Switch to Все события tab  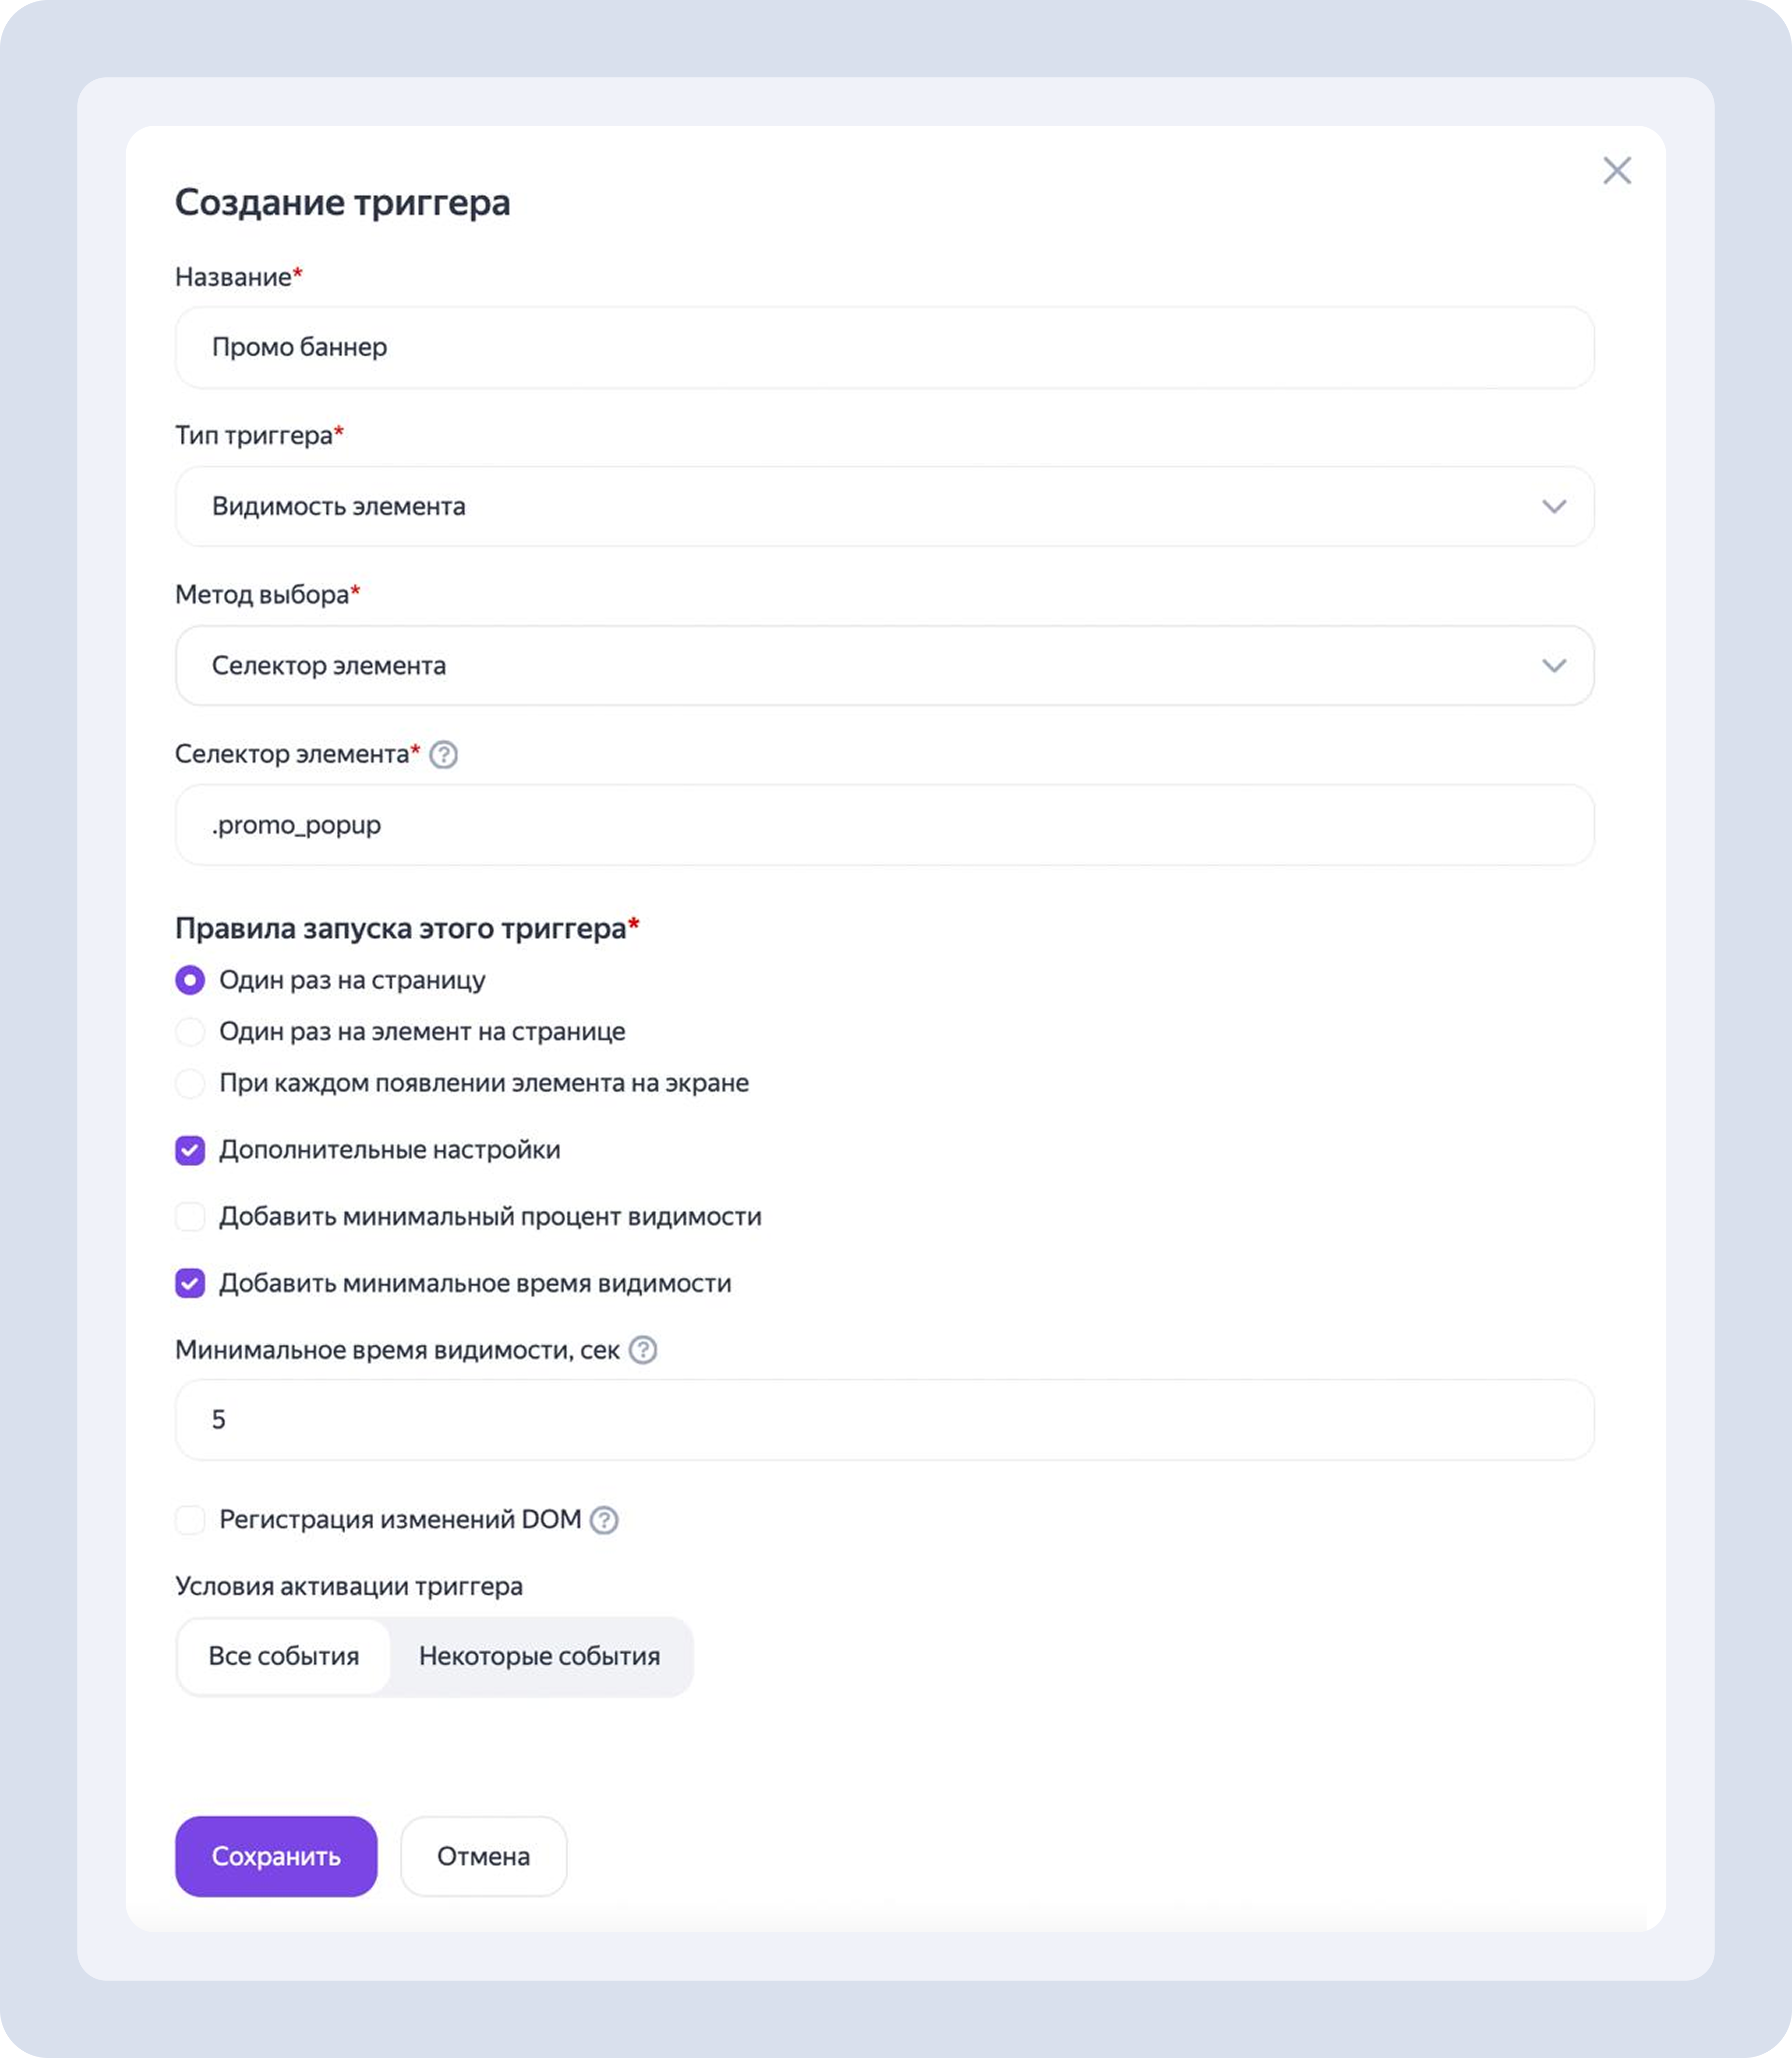283,1656
